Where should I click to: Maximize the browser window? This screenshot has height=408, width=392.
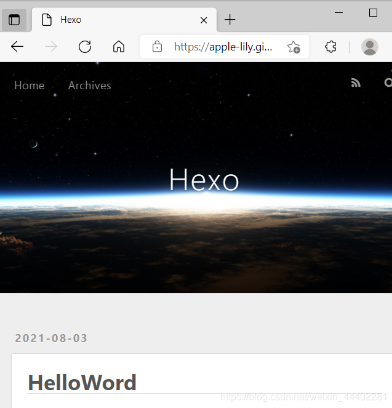373,12
